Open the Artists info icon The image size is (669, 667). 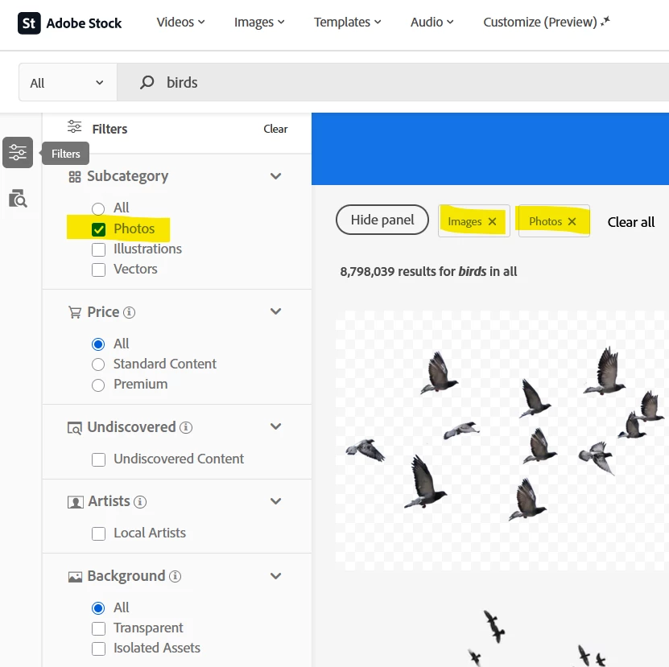pyautogui.click(x=140, y=502)
